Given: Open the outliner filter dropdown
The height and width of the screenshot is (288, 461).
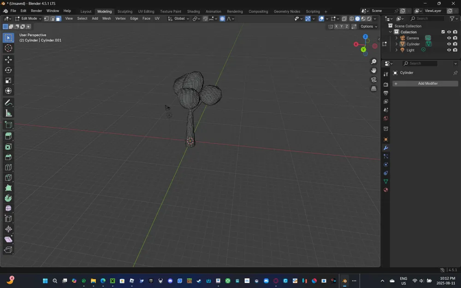Looking at the screenshot, I should tap(453, 18).
